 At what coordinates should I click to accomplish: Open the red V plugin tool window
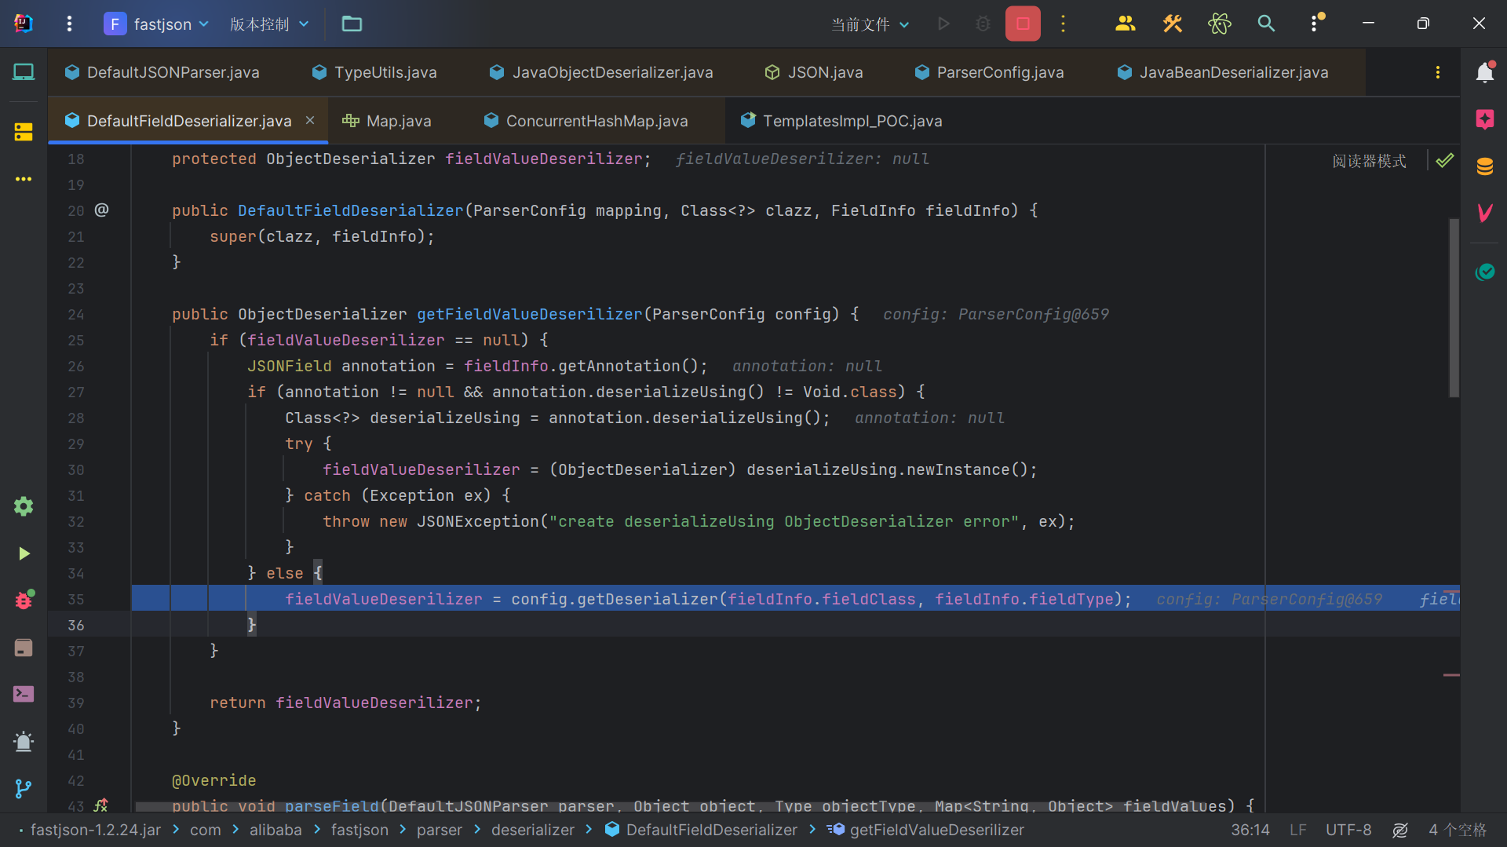click(1484, 212)
